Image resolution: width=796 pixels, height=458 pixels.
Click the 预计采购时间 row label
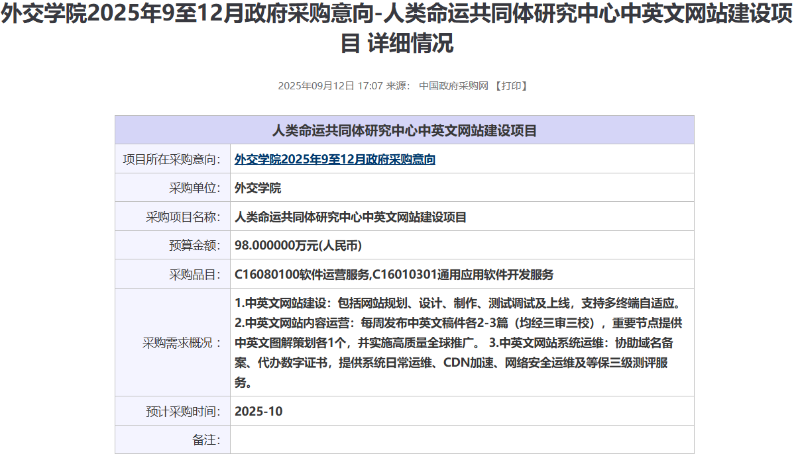[183, 411]
